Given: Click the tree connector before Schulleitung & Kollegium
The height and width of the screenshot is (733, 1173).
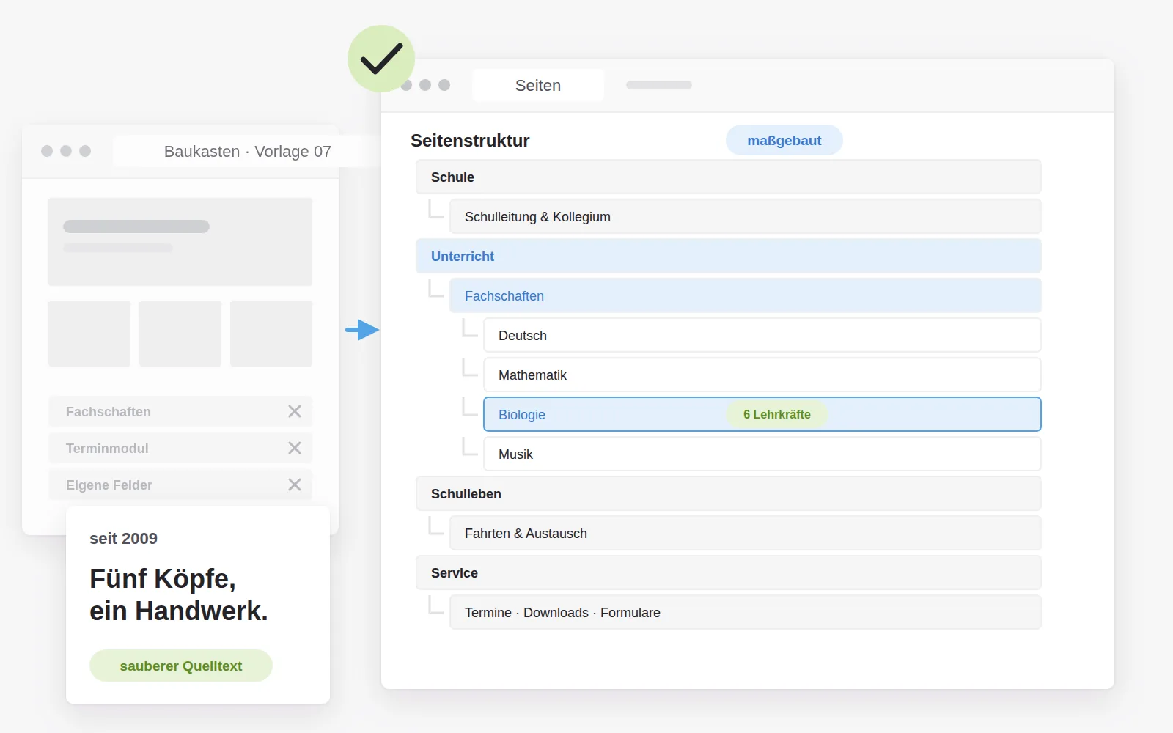Looking at the screenshot, I should 436,210.
